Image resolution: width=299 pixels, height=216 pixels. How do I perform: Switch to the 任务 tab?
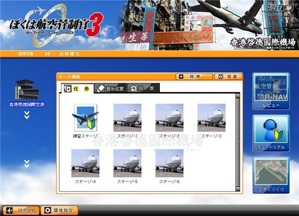[77, 88]
